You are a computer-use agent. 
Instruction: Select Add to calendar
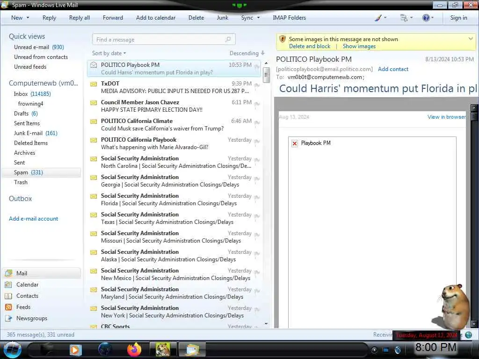tap(156, 18)
